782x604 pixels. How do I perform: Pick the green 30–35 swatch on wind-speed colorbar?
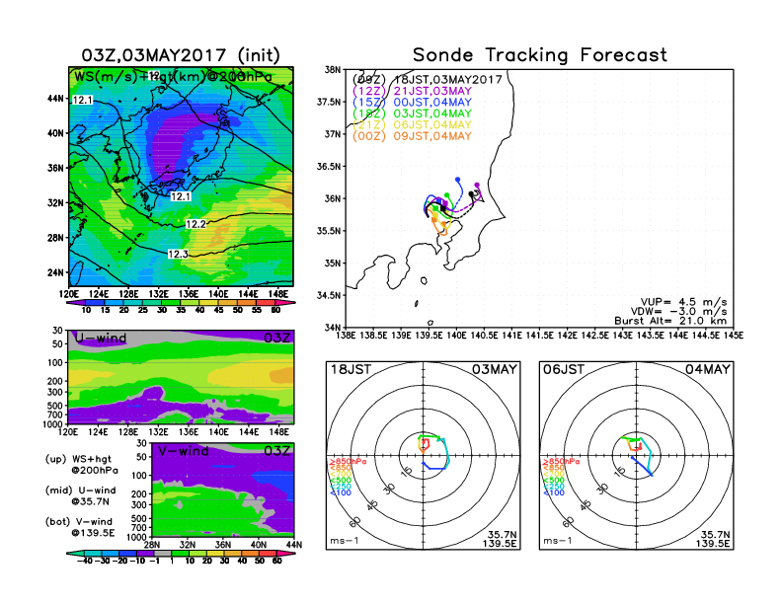click(171, 303)
